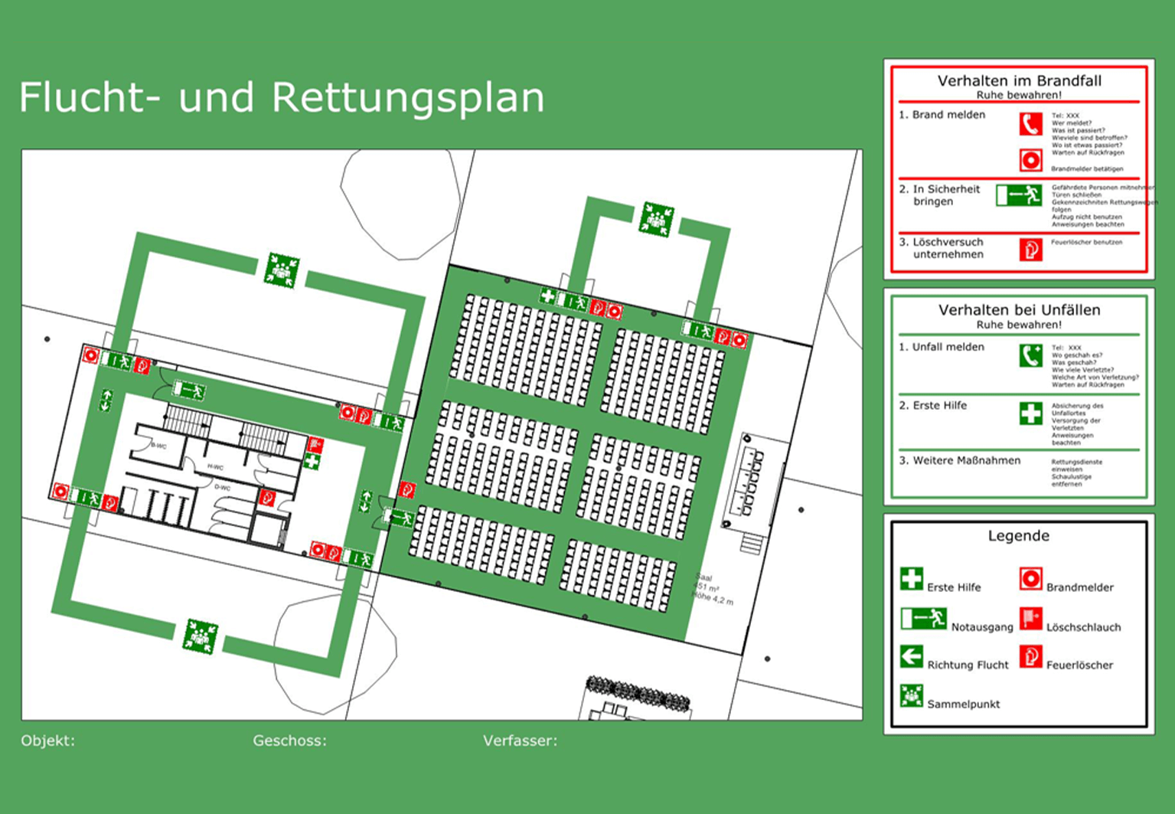1175x814 pixels.
Task: Click the Richtung Flucht arrow icon in the Legende
Action: pos(911,656)
